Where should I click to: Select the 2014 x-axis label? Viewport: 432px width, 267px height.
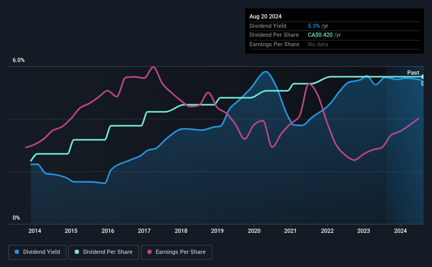click(35, 231)
